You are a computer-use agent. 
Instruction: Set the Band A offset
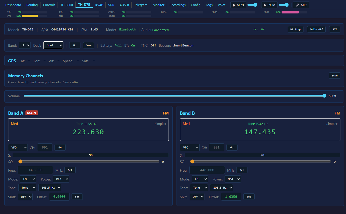click(77, 197)
